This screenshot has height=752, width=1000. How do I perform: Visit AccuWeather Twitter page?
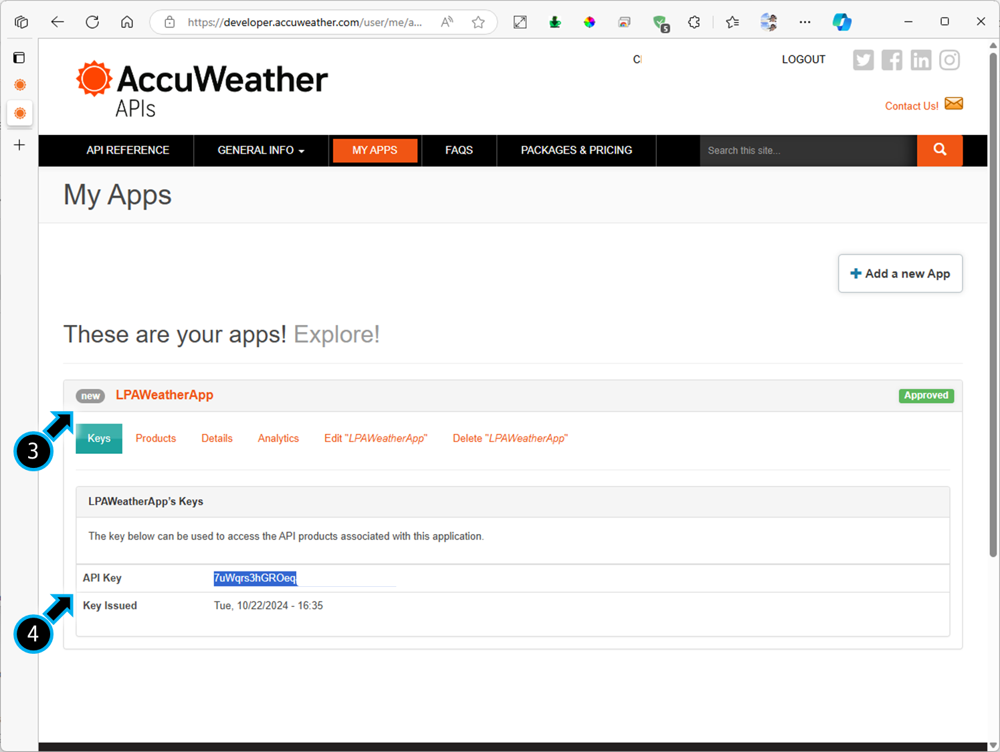tap(863, 60)
